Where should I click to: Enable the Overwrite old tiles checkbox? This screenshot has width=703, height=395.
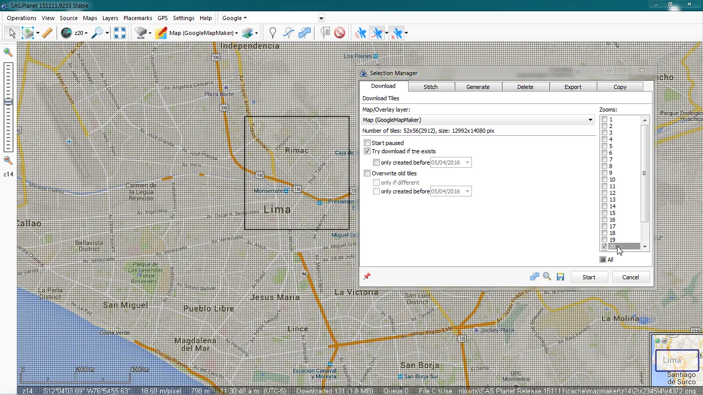(367, 173)
